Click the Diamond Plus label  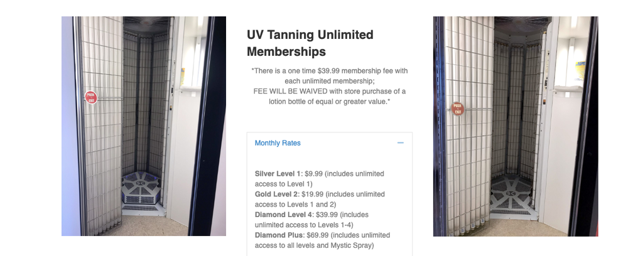(x=278, y=235)
